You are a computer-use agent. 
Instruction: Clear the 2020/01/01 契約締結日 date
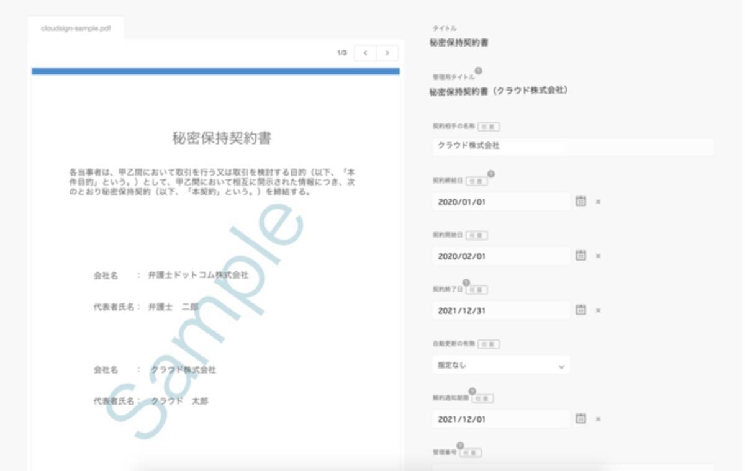click(598, 202)
